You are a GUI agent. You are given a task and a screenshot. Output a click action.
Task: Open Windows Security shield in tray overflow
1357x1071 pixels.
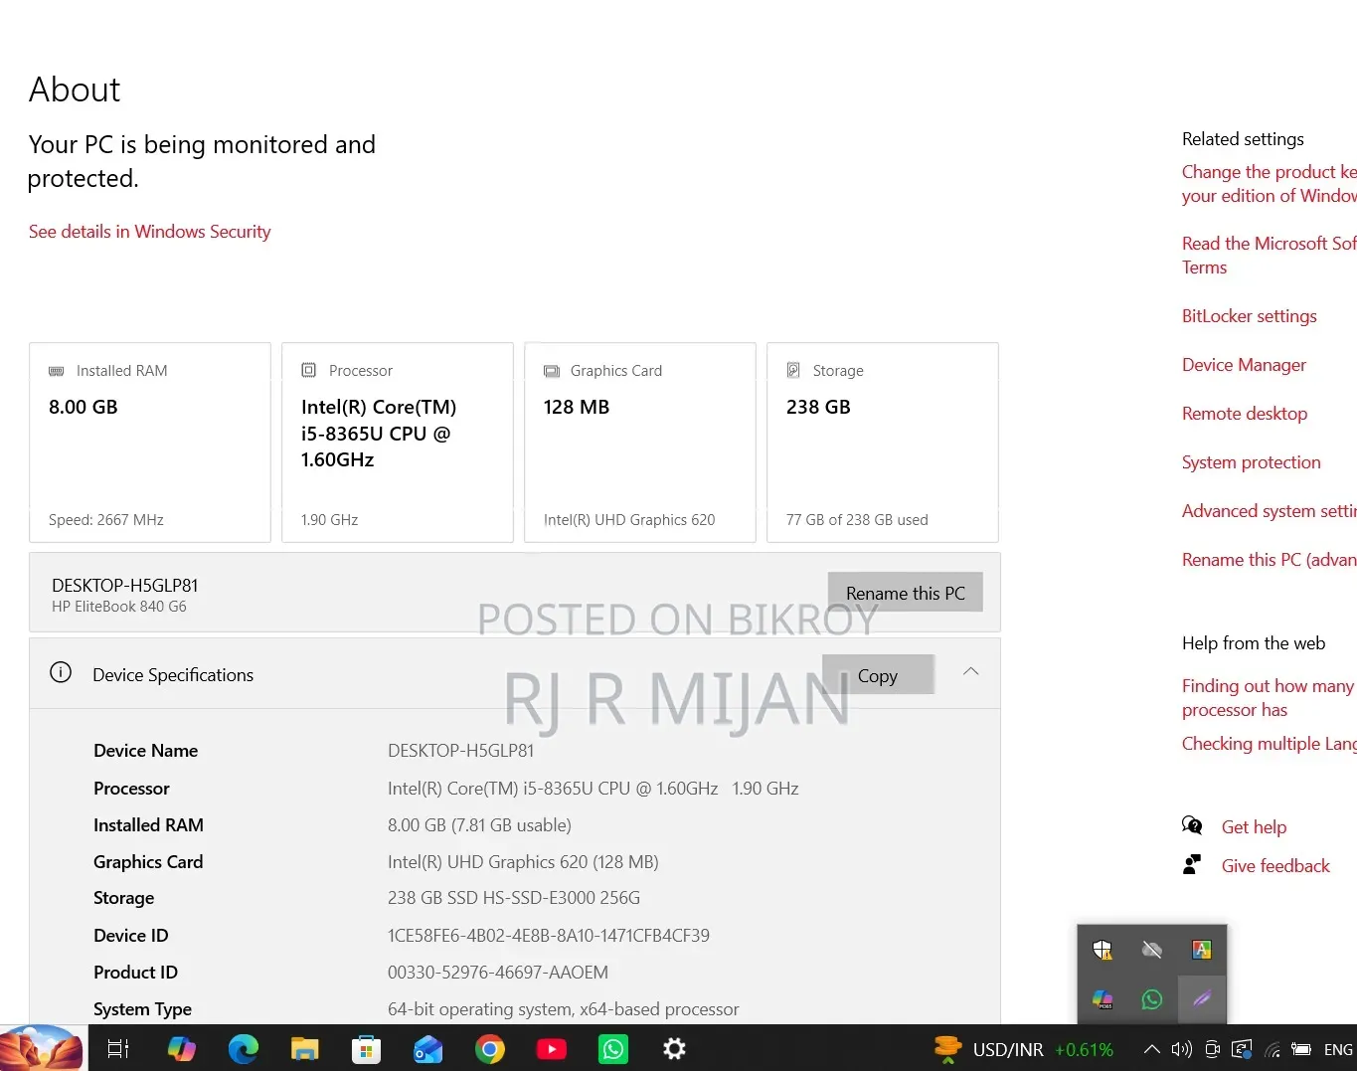click(x=1103, y=950)
